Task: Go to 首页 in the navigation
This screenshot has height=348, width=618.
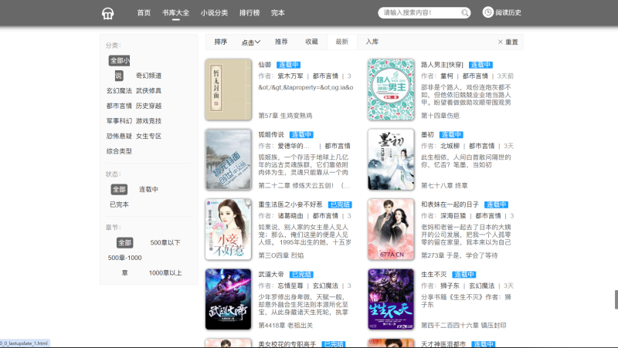Action: 144,12
